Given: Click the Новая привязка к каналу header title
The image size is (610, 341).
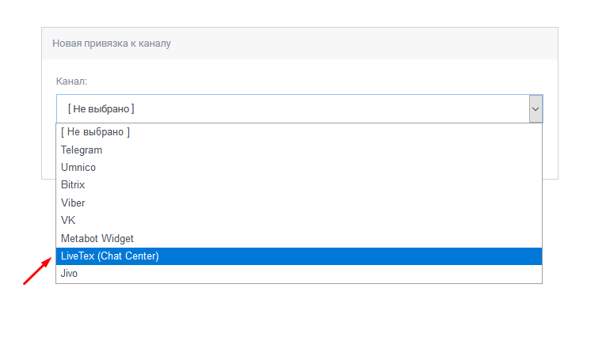Looking at the screenshot, I should point(112,43).
